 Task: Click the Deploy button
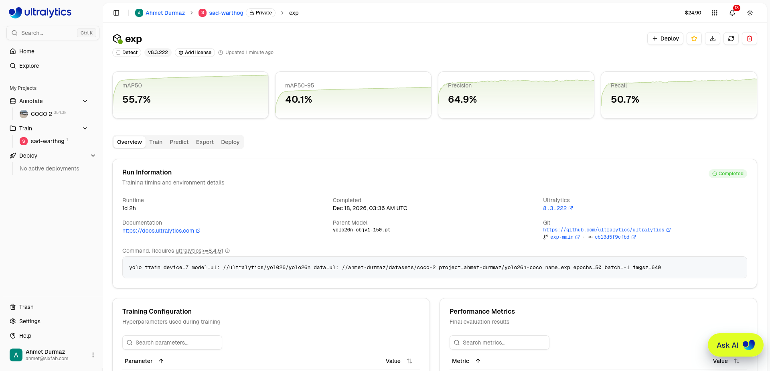tap(665, 39)
